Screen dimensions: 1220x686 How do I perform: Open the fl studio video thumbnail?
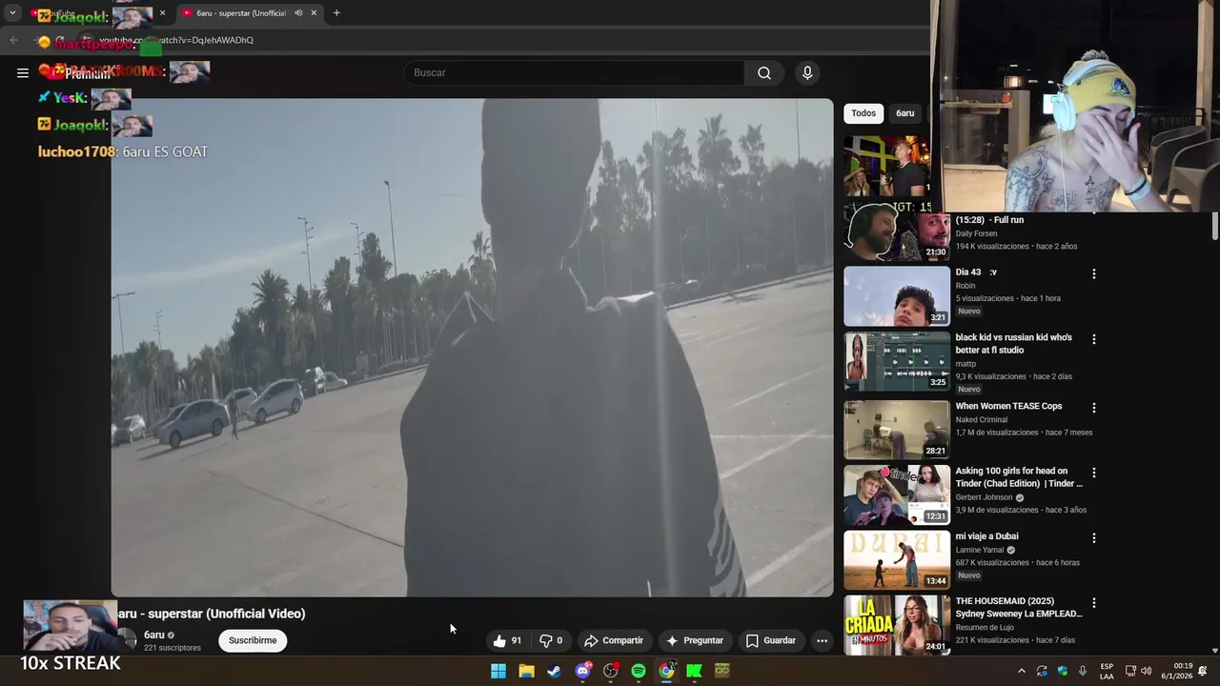[x=897, y=361]
